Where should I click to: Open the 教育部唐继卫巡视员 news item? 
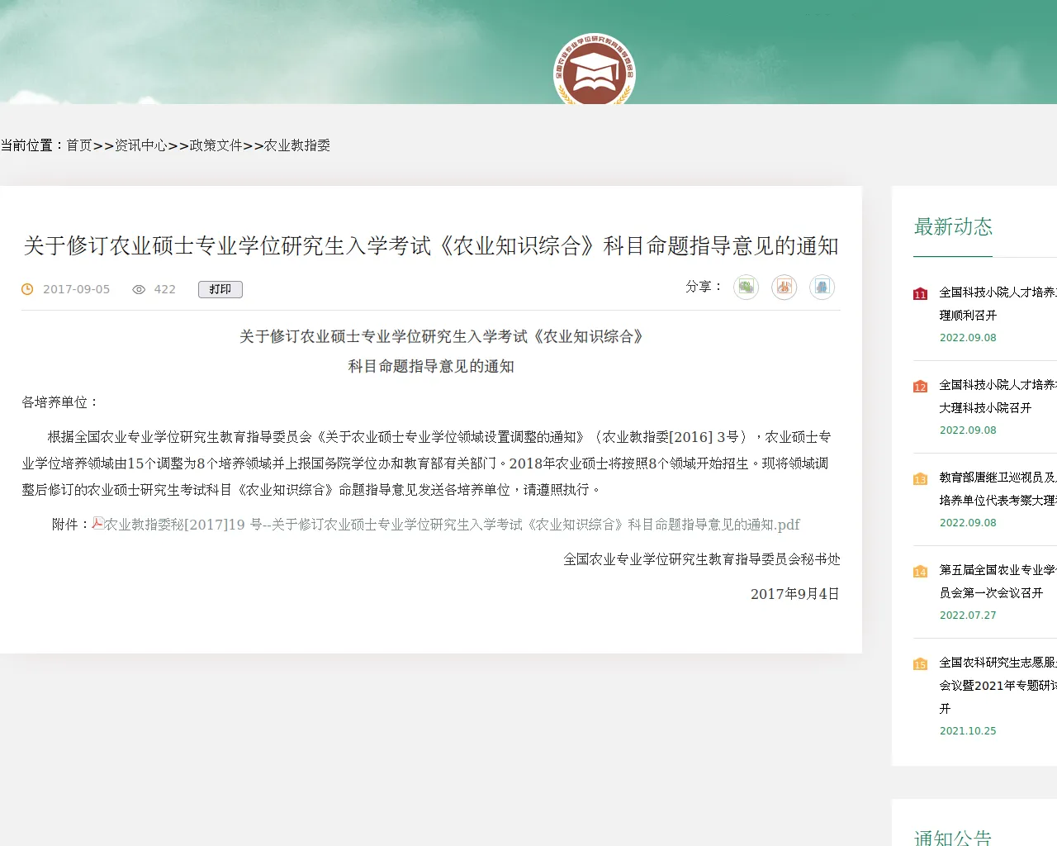998,489
